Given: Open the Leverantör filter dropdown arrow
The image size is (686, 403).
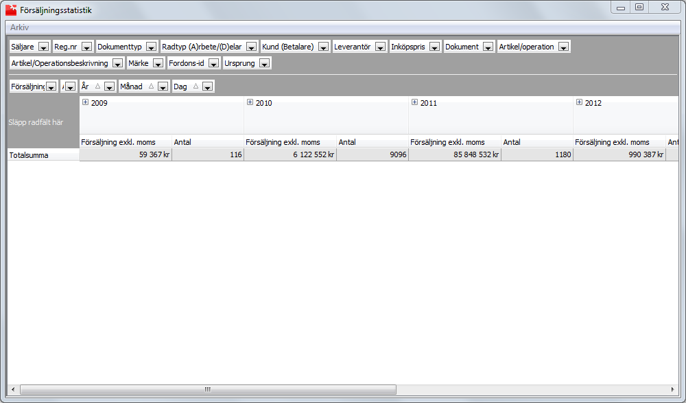Looking at the screenshot, I should [x=380, y=47].
